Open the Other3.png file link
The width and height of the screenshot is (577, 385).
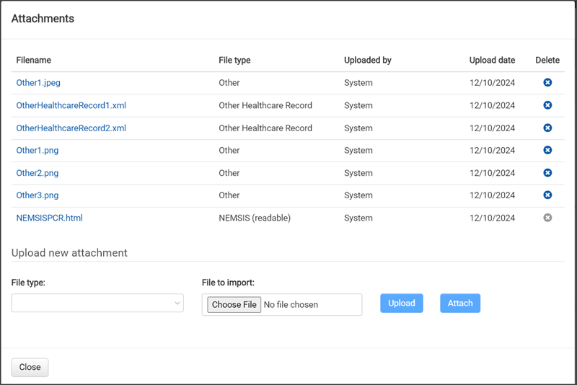[x=38, y=195]
